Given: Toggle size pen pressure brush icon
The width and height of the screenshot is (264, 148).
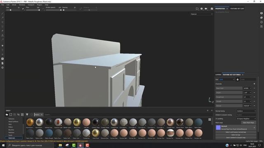Looking at the screenshot, I should pyautogui.click(x=23, y=9).
